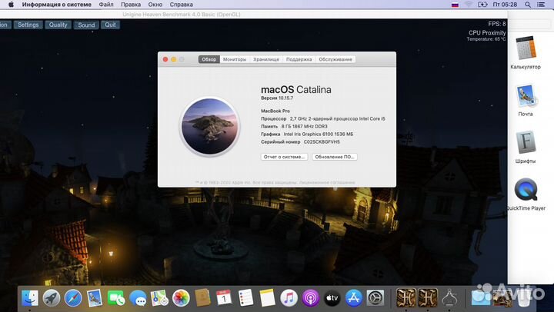Open Maps from the Dock
This screenshot has height=312, width=554.
pos(159,298)
